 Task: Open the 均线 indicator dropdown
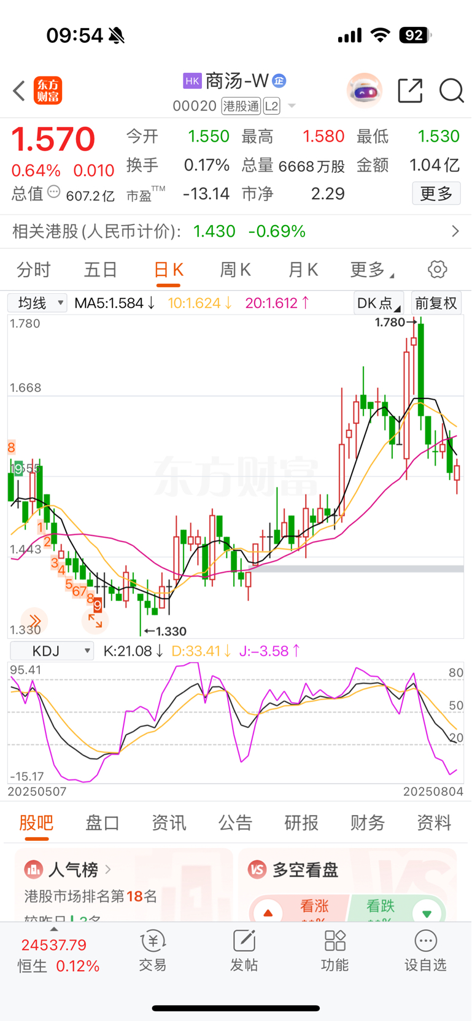tap(37, 303)
